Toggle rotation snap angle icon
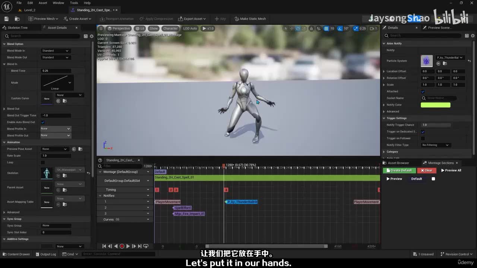Image resolution: width=477 pixels, height=268 pixels. [x=340, y=28]
